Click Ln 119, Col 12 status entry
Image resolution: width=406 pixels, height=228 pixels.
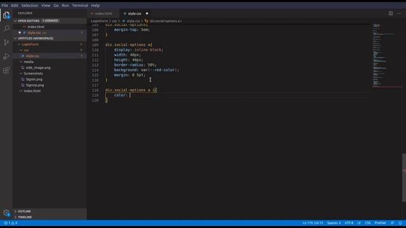coord(313,223)
